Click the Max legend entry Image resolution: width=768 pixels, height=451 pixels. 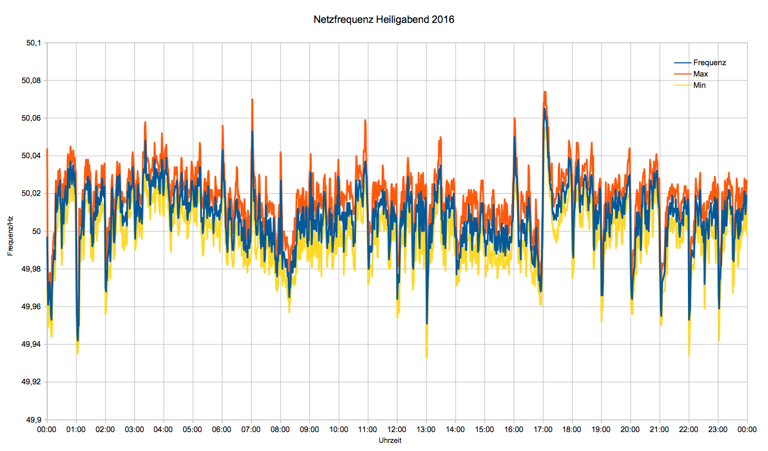tap(691, 74)
